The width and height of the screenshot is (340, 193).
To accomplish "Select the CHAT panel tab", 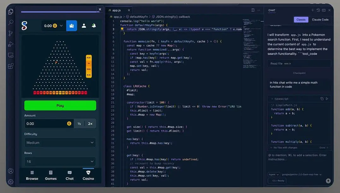I will coord(272,10).
